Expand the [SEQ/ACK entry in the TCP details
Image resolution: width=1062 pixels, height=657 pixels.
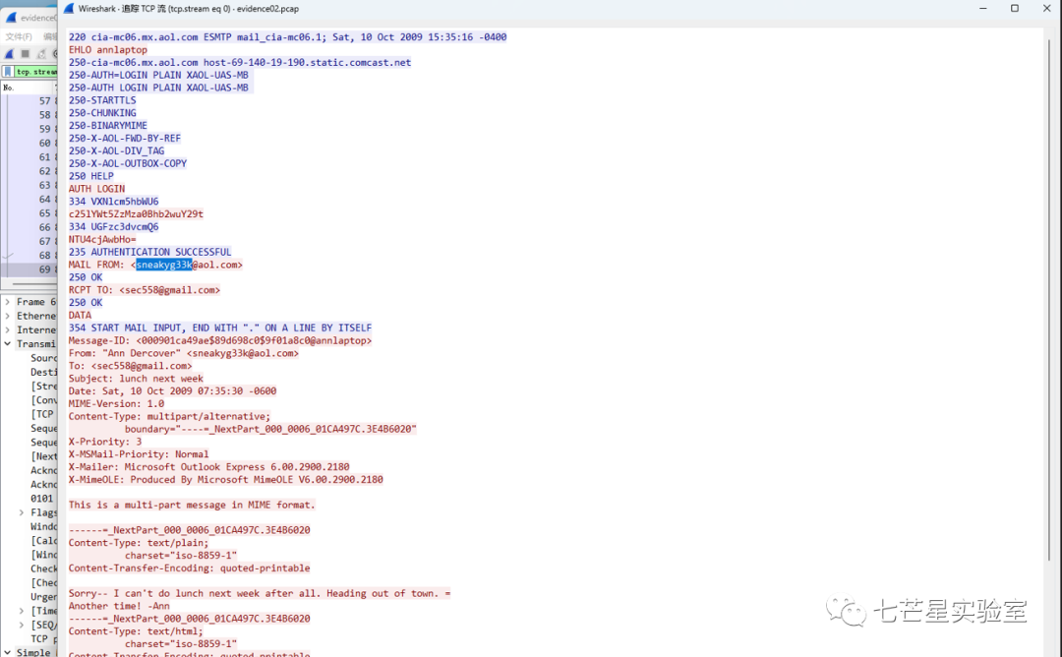click(22, 626)
